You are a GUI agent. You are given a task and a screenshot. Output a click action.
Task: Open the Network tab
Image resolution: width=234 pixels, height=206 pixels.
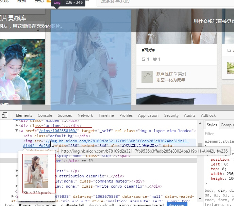coord(85,115)
